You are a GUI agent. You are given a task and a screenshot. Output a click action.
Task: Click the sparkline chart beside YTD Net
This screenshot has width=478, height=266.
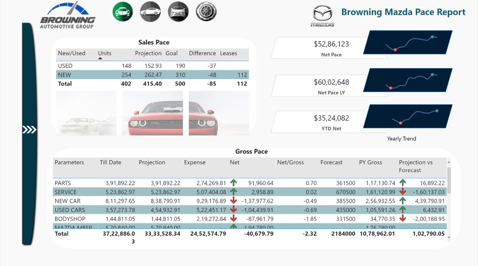[408, 117]
